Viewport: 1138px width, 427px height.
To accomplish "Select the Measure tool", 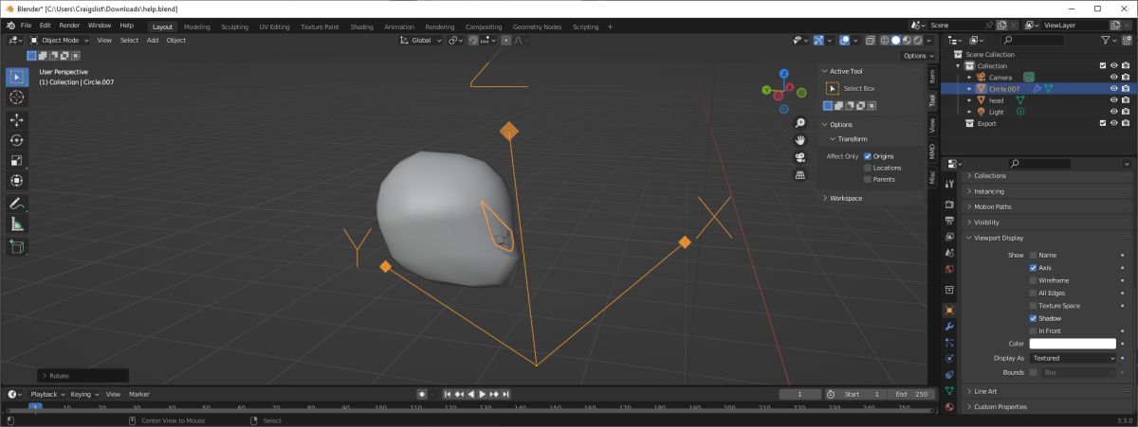I will (17, 224).
